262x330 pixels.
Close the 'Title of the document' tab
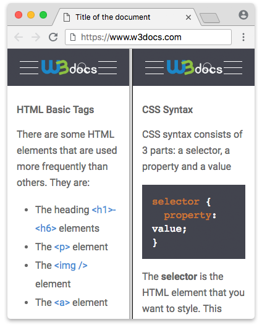click(x=188, y=17)
